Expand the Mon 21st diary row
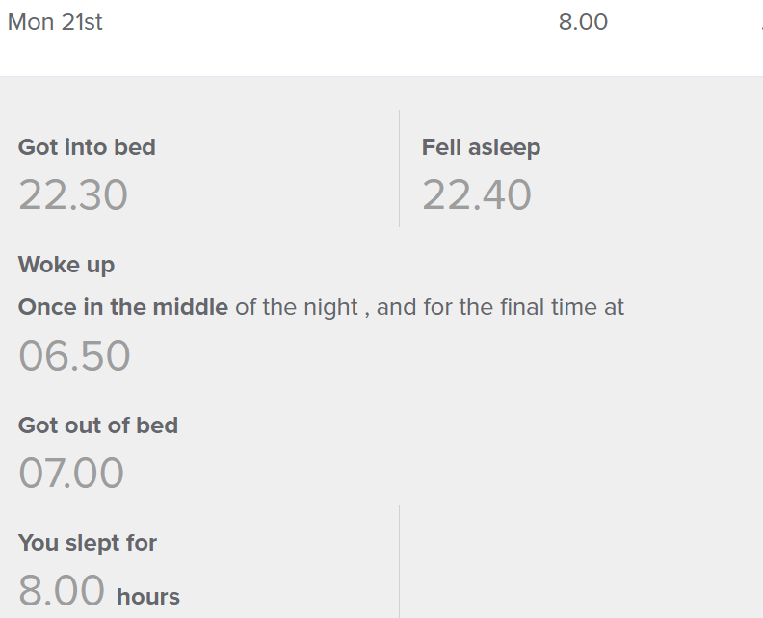The width and height of the screenshot is (763, 618). pos(55,22)
